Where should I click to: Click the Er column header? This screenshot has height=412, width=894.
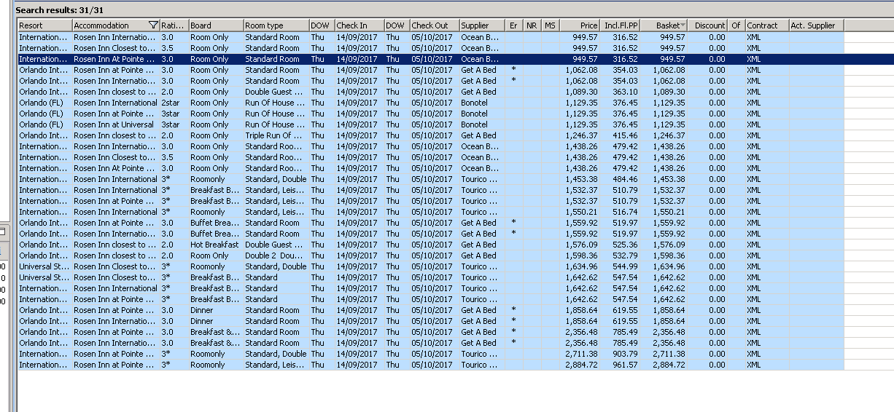point(513,25)
